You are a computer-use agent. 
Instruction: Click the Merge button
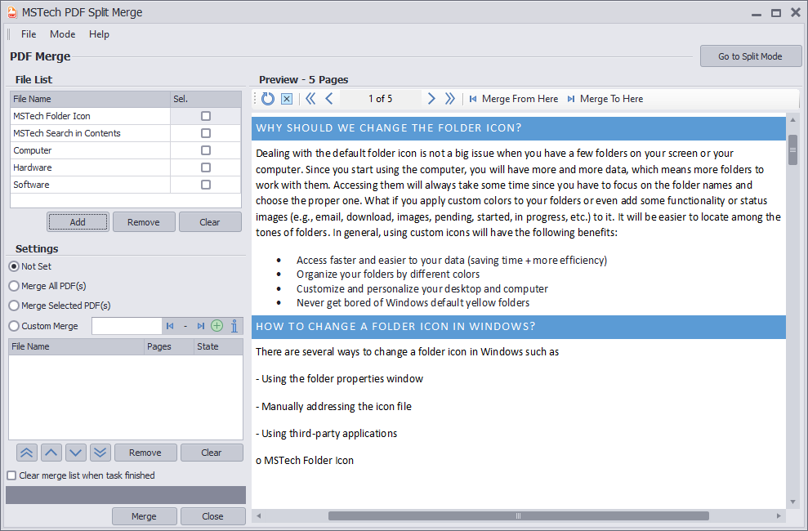point(144,516)
